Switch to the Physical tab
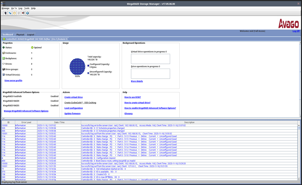This screenshot has width=302, height=185. click(x=20, y=35)
